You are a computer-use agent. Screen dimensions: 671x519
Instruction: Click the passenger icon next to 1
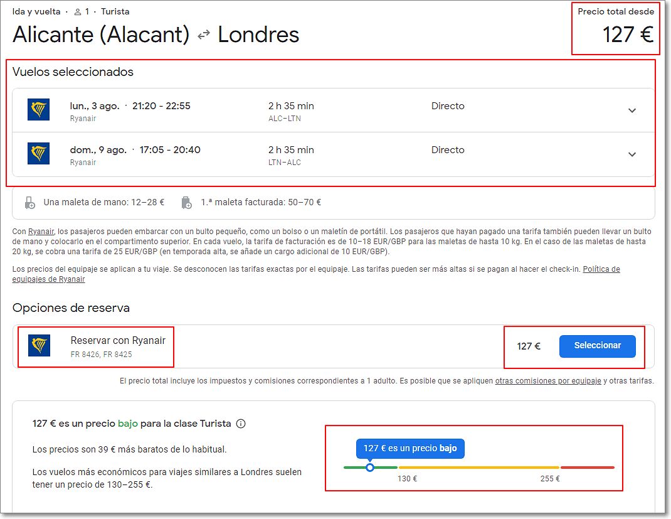tap(78, 12)
